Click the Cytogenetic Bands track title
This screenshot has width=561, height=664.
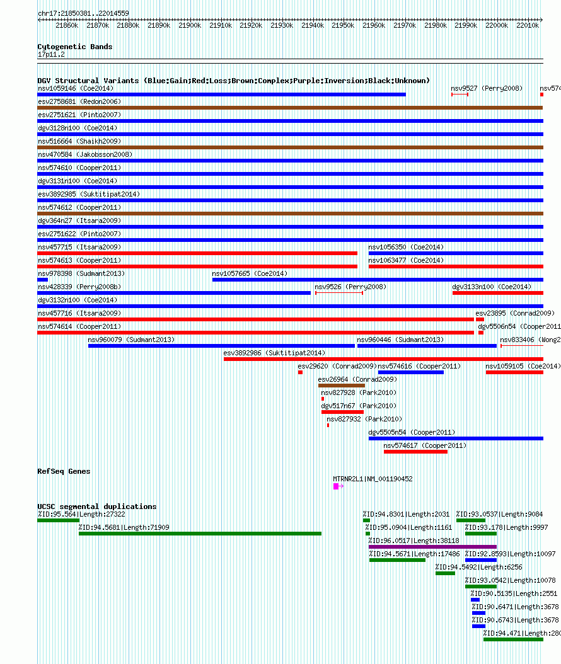pos(74,47)
